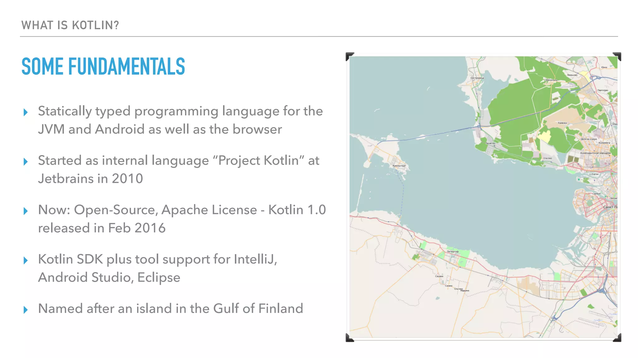The width and height of the screenshot is (638, 358).
Task: Click the "Android Studio, Eclipse" text line
Action: (x=109, y=277)
